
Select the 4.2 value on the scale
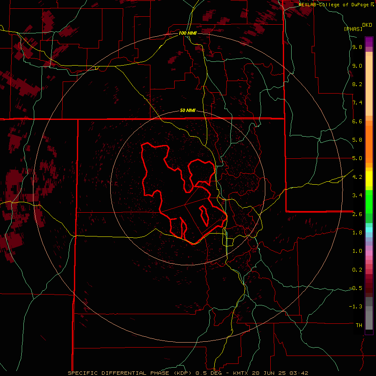pyautogui.click(x=357, y=177)
